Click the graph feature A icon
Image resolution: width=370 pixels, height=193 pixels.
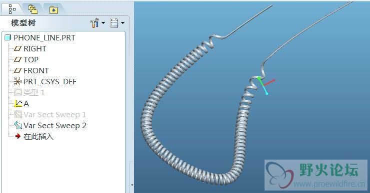[18, 104]
